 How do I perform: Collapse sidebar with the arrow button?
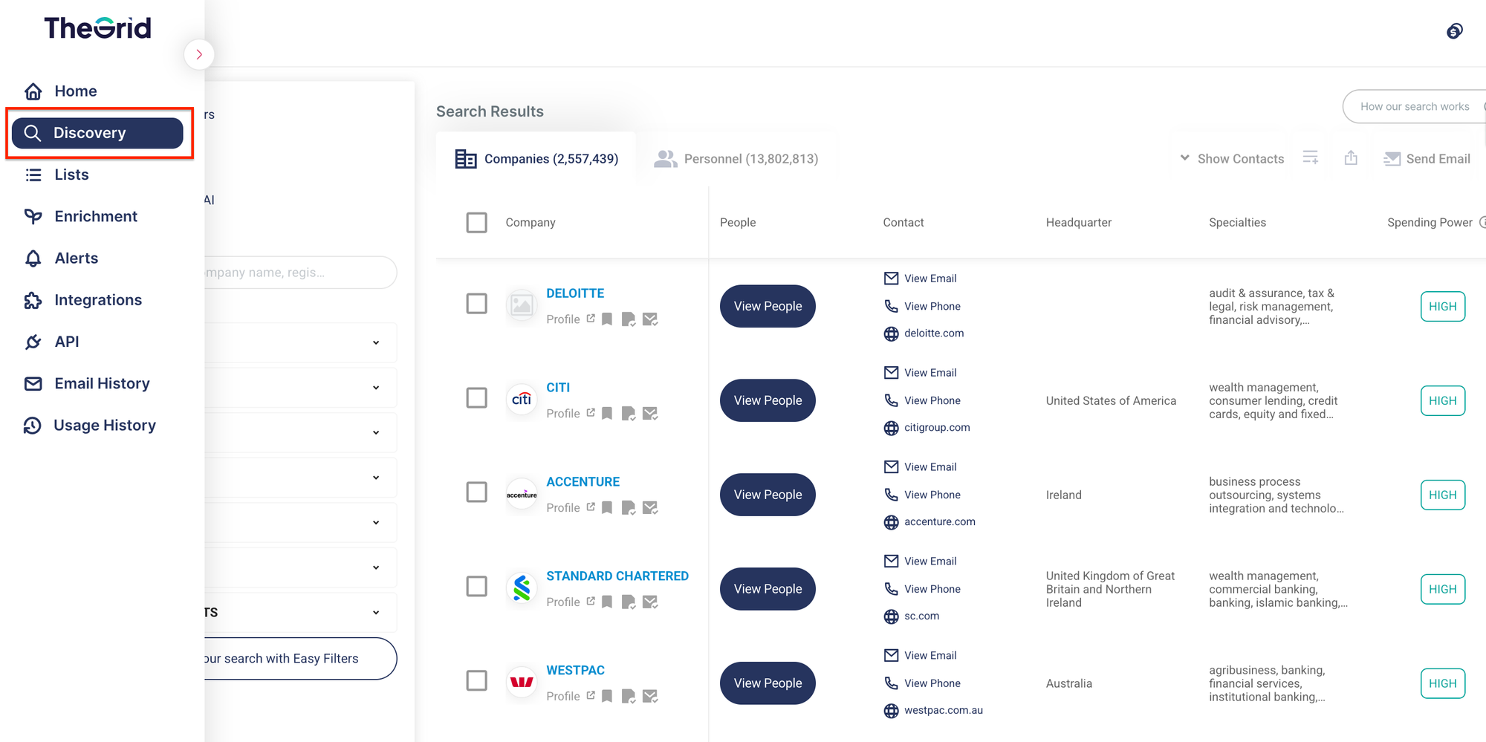click(199, 54)
